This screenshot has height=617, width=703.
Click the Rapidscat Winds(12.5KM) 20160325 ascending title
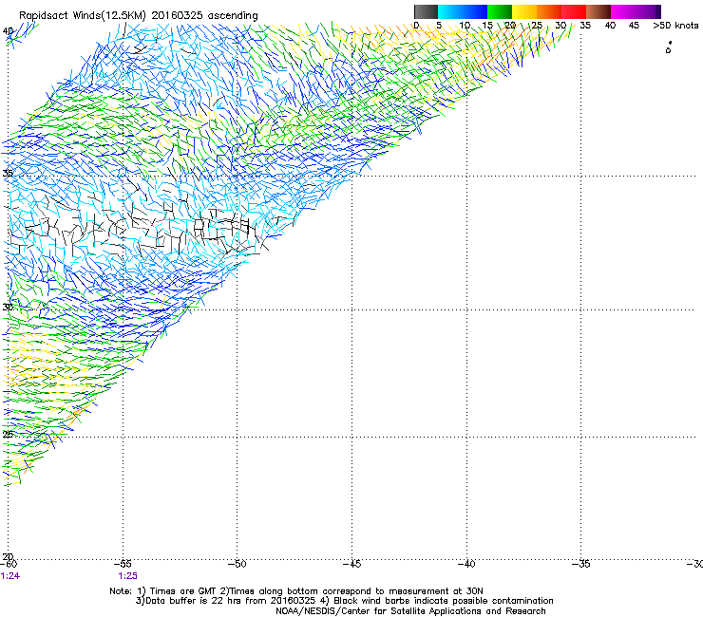coord(139,16)
